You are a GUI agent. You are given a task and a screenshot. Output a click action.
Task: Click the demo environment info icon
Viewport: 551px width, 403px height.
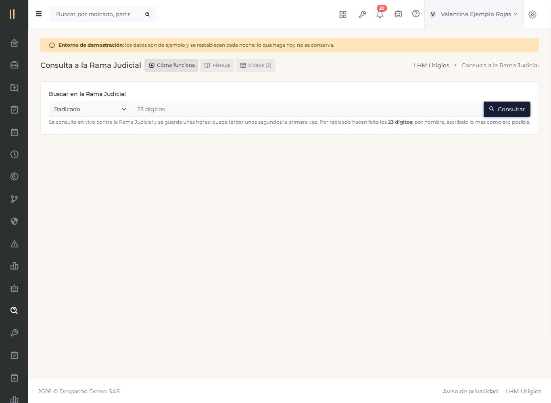52,45
